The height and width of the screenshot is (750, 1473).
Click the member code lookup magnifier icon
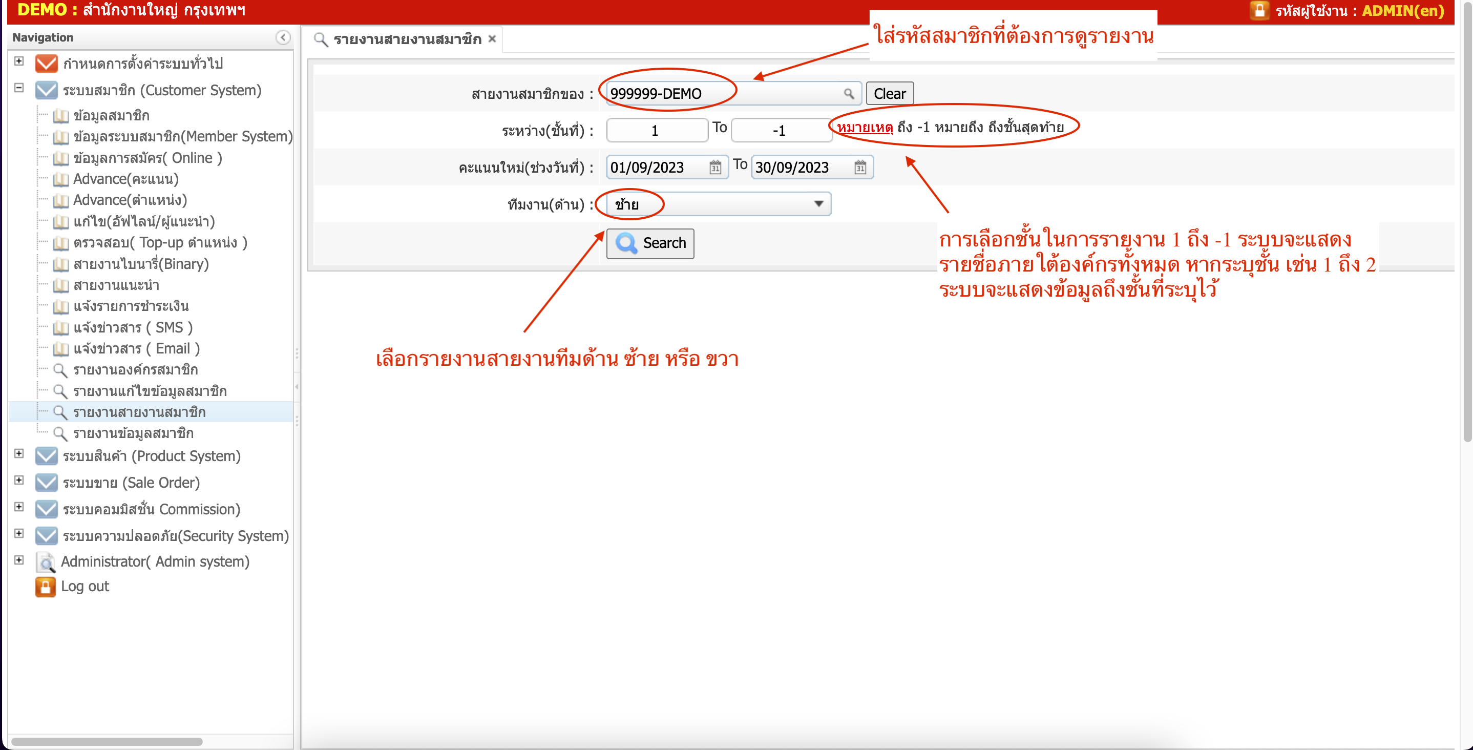pyautogui.click(x=849, y=94)
